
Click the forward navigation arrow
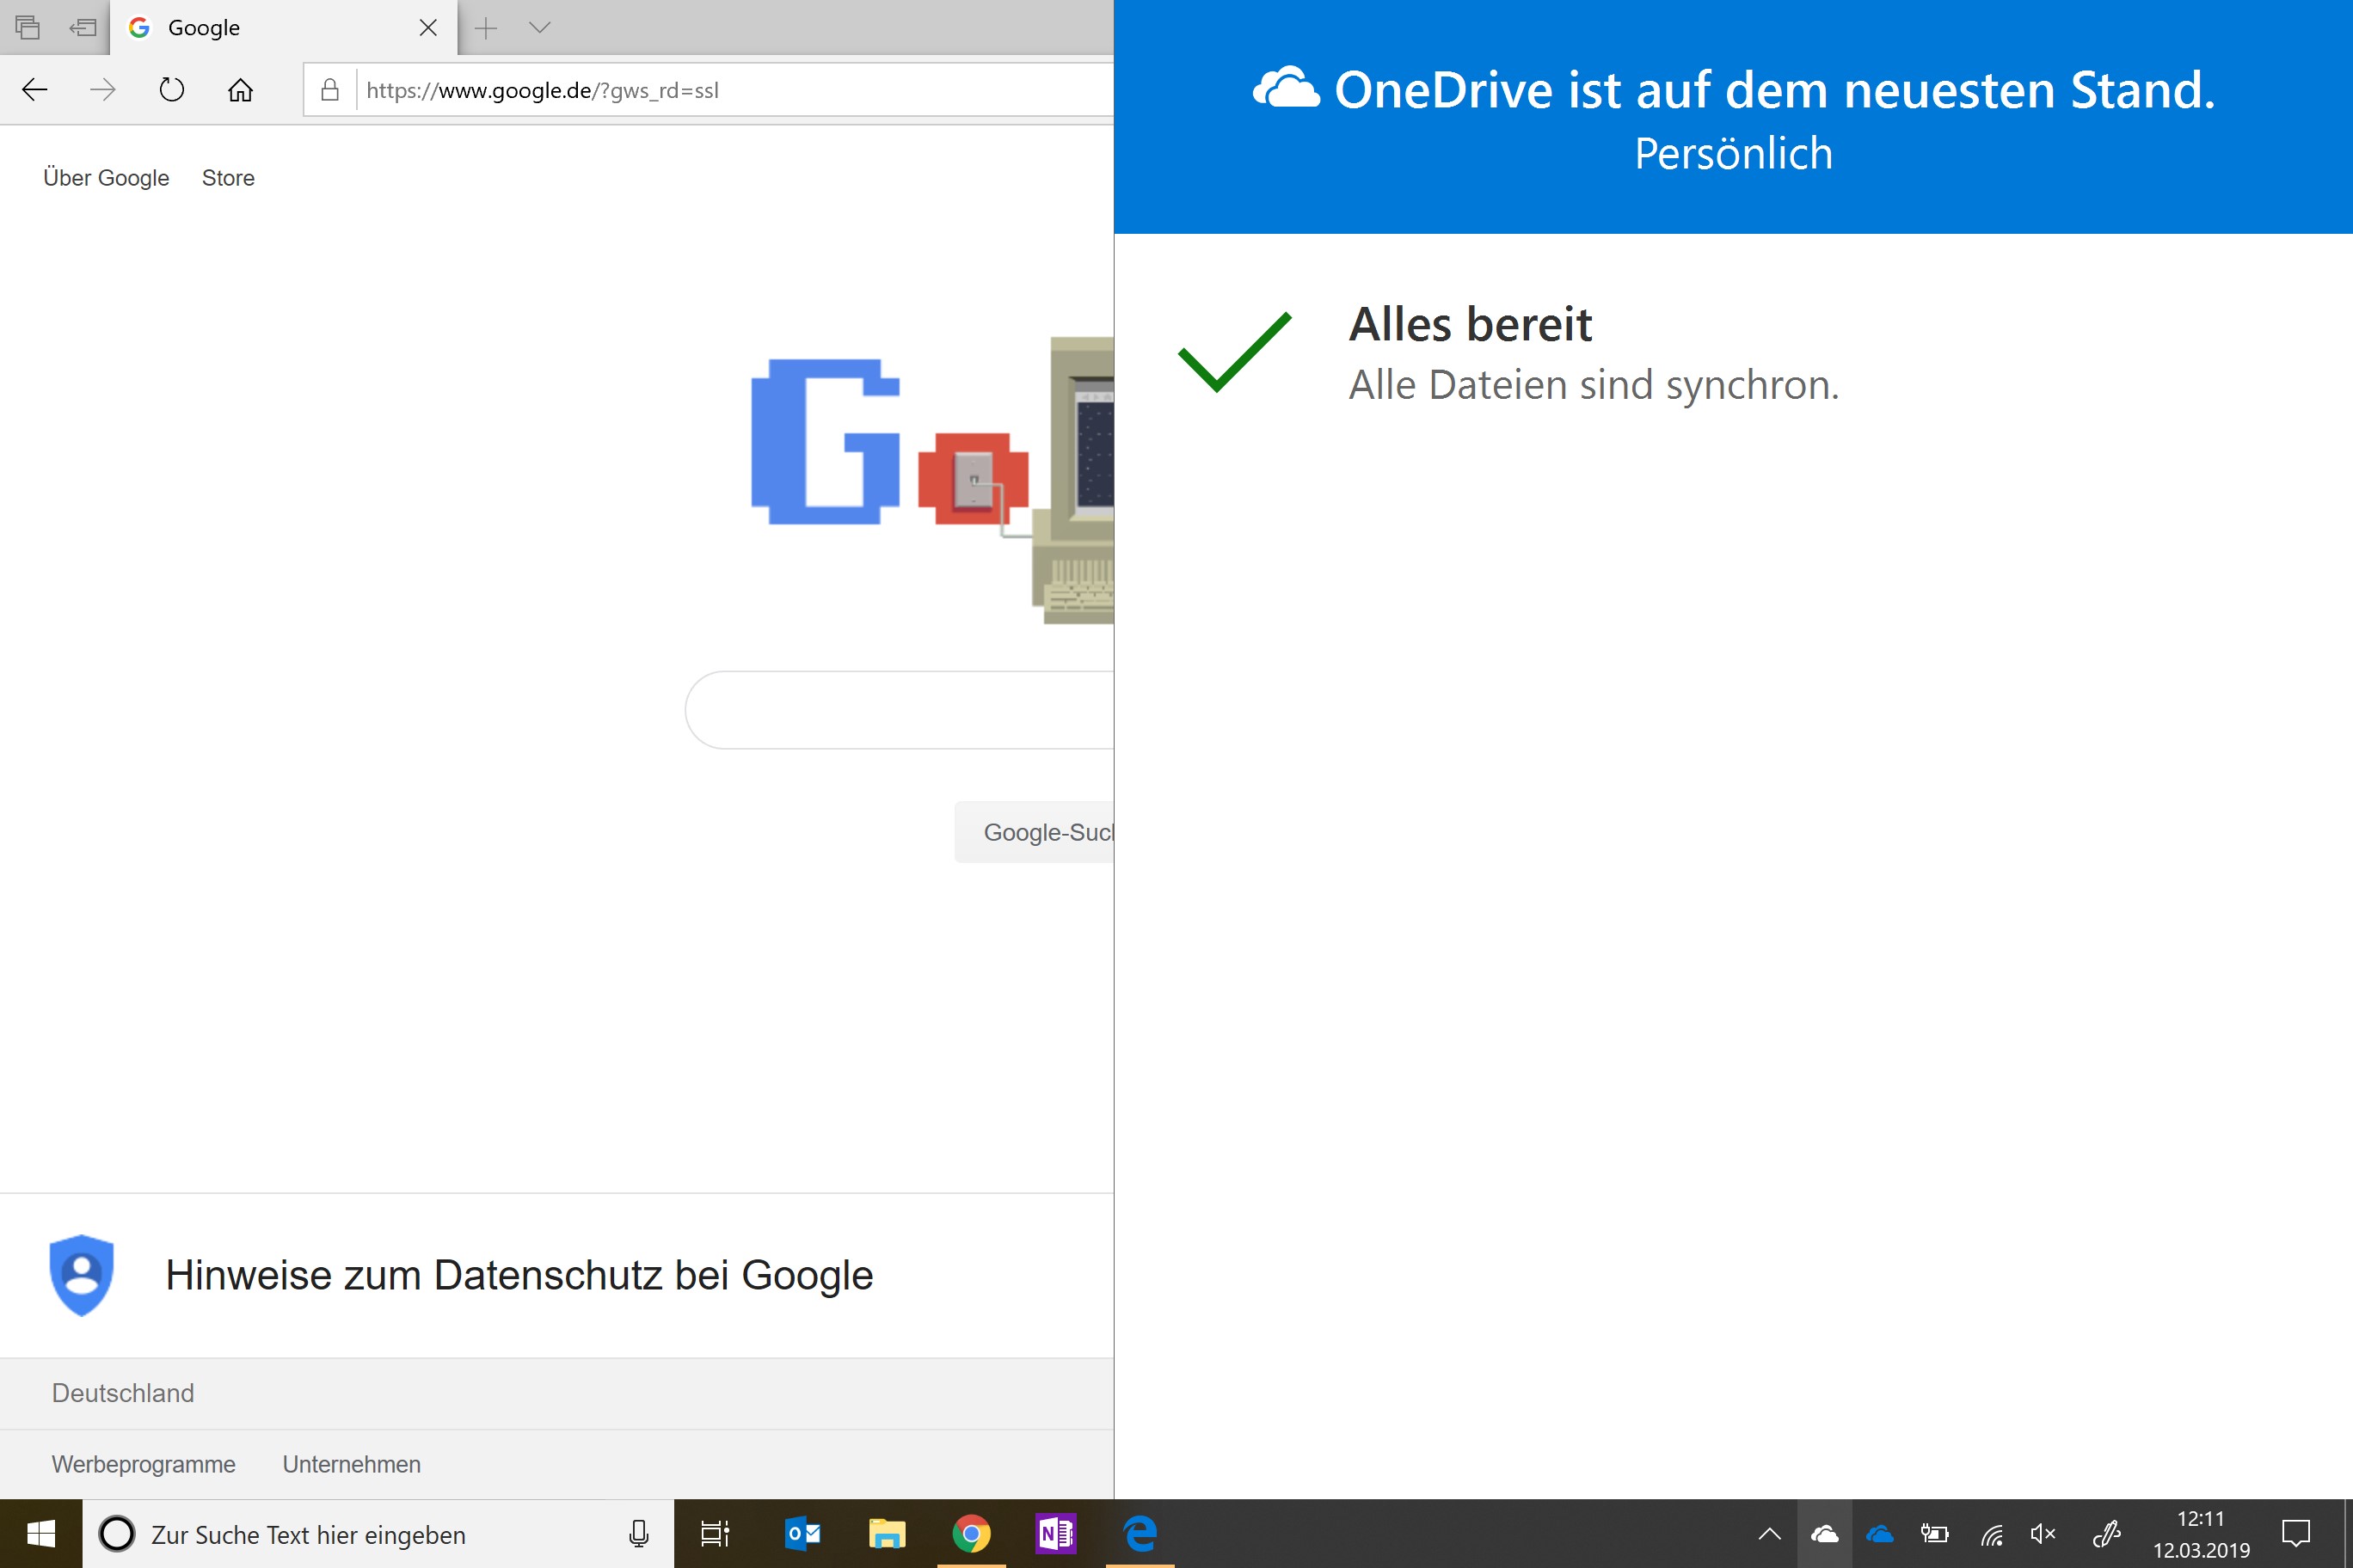(x=103, y=90)
